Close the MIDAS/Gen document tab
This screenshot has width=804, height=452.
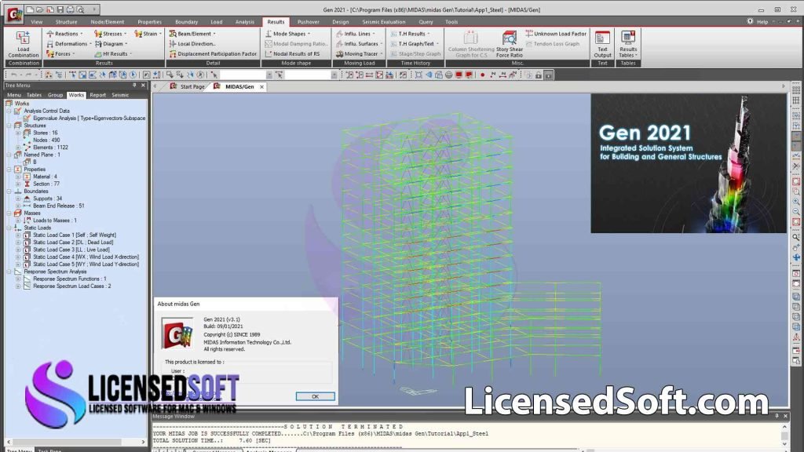click(x=262, y=87)
